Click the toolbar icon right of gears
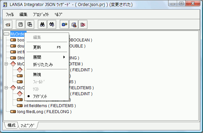Screen dimensions: 203x133 pos(74,25)
